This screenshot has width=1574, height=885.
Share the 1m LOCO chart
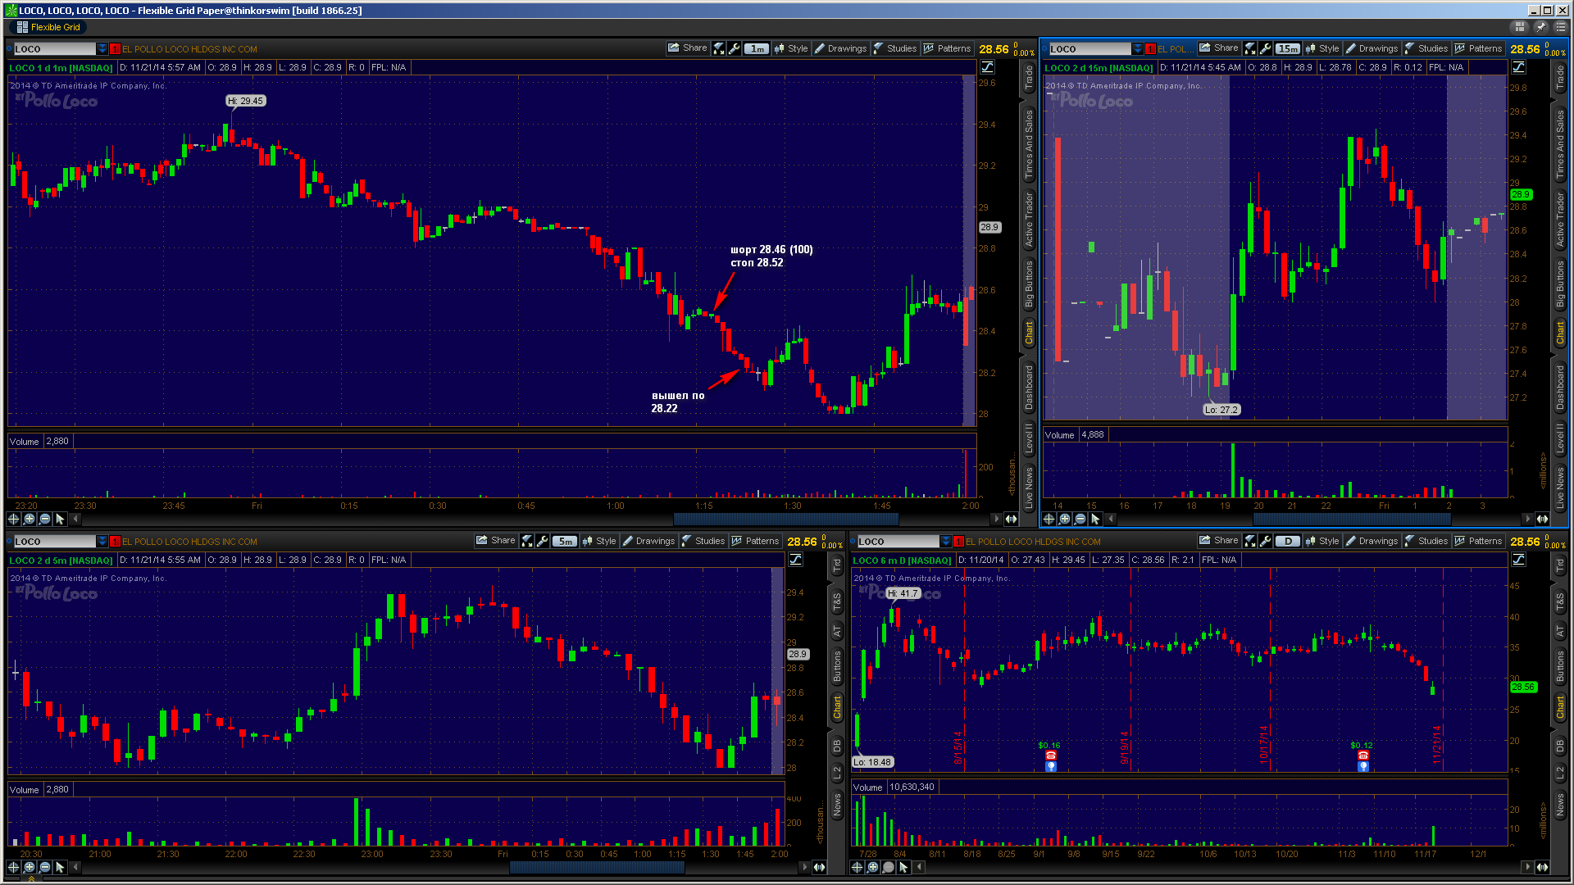tap(687, 48)
